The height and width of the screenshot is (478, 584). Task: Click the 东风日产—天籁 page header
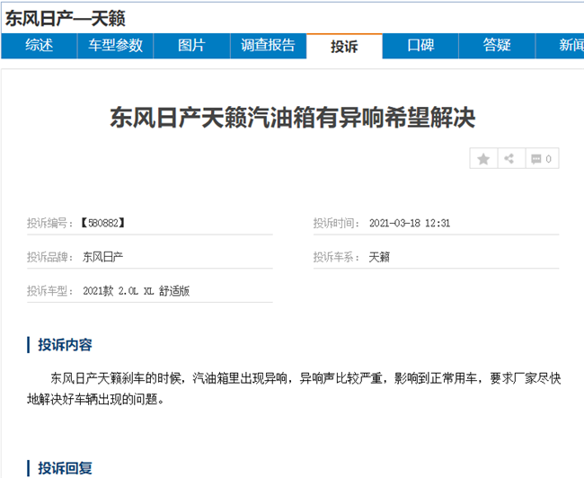[x=66, y=19]
